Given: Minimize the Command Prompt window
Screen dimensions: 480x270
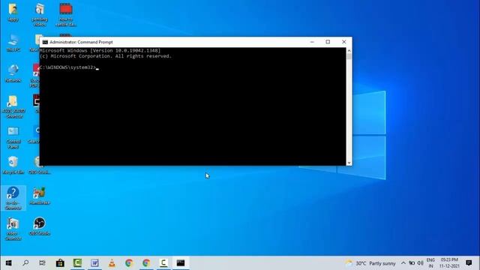Looking at the screenshot, I should pyautogui.click(x=312, y=42).
